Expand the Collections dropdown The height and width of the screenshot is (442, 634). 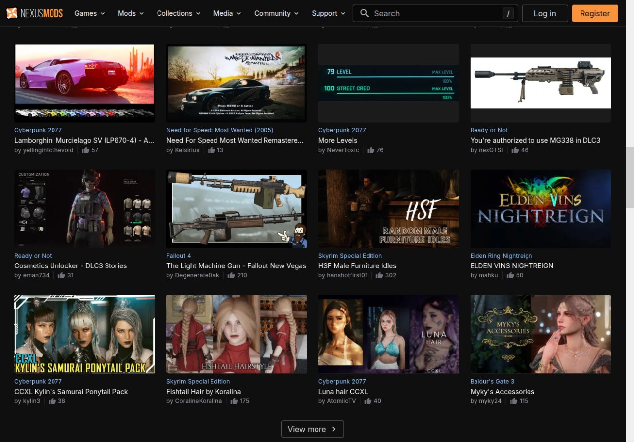pos(178,13)
